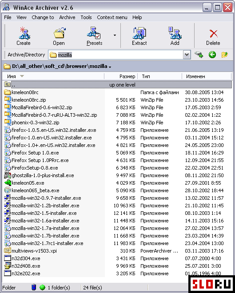
Task: Select MozillaFirebird-0.7-ruRU-ALT3-win32.zip file name
Action: pyautogui.click(x=54, y=115)
